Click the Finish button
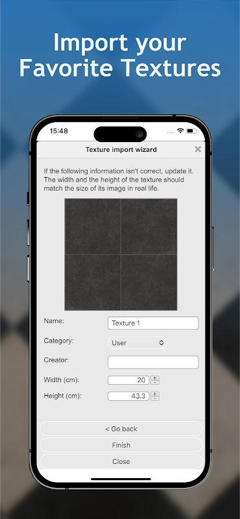 [x=121, y=445]
